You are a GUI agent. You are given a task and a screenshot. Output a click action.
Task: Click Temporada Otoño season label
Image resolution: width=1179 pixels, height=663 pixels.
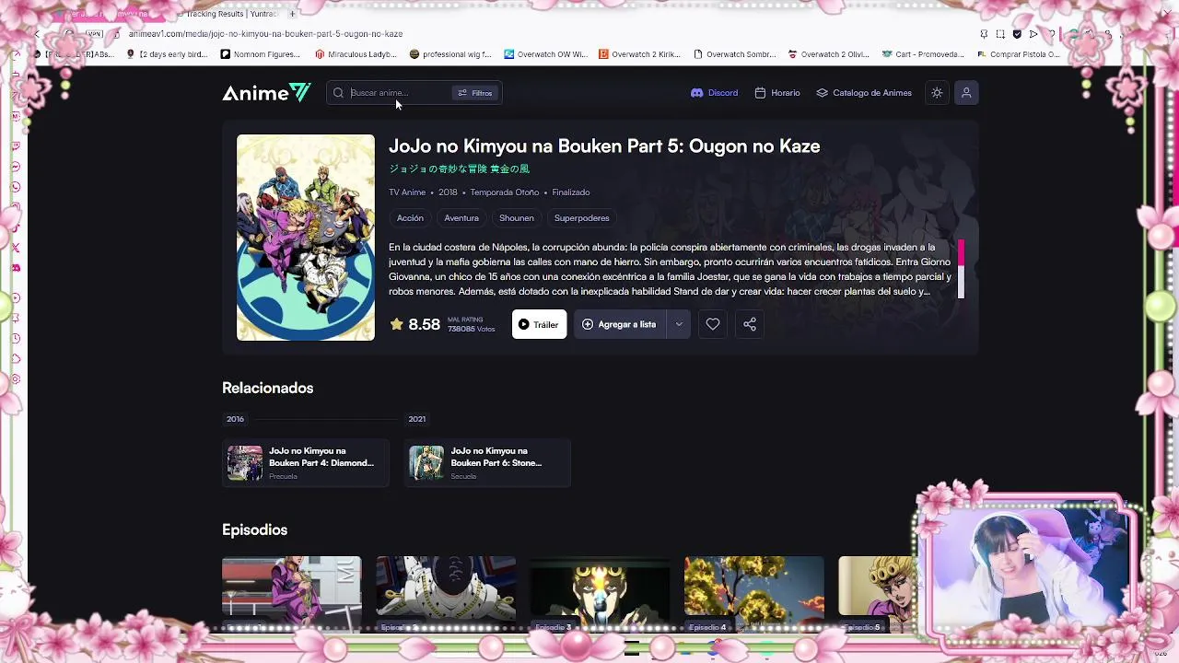click(x=505, y=192)
